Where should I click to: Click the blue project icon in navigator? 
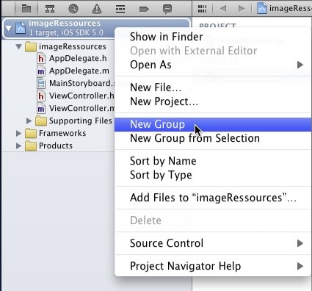click(x=21, y=28)
